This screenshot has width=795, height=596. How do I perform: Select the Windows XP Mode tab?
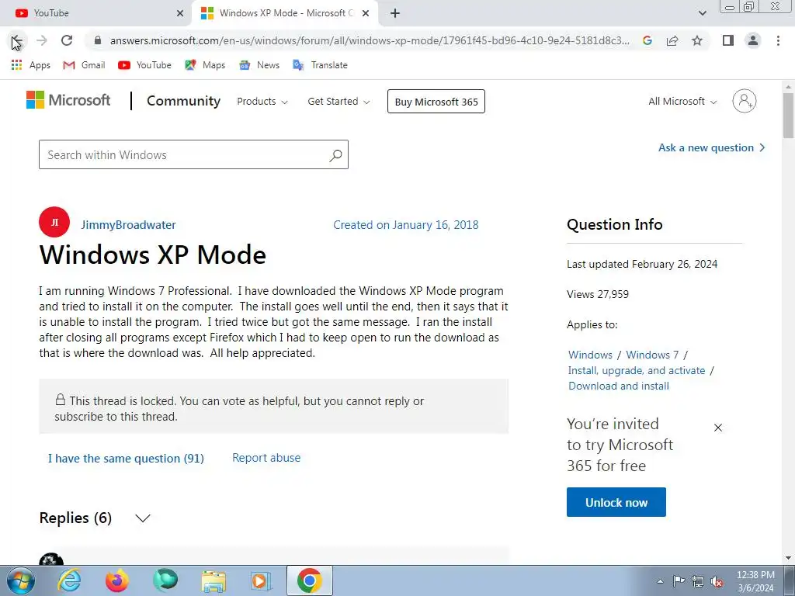tap(284, 13)
